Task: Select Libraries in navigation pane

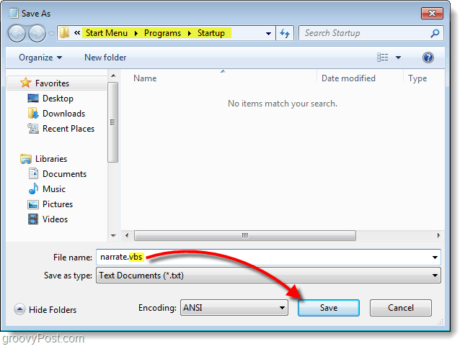Action: pos(51,159)
